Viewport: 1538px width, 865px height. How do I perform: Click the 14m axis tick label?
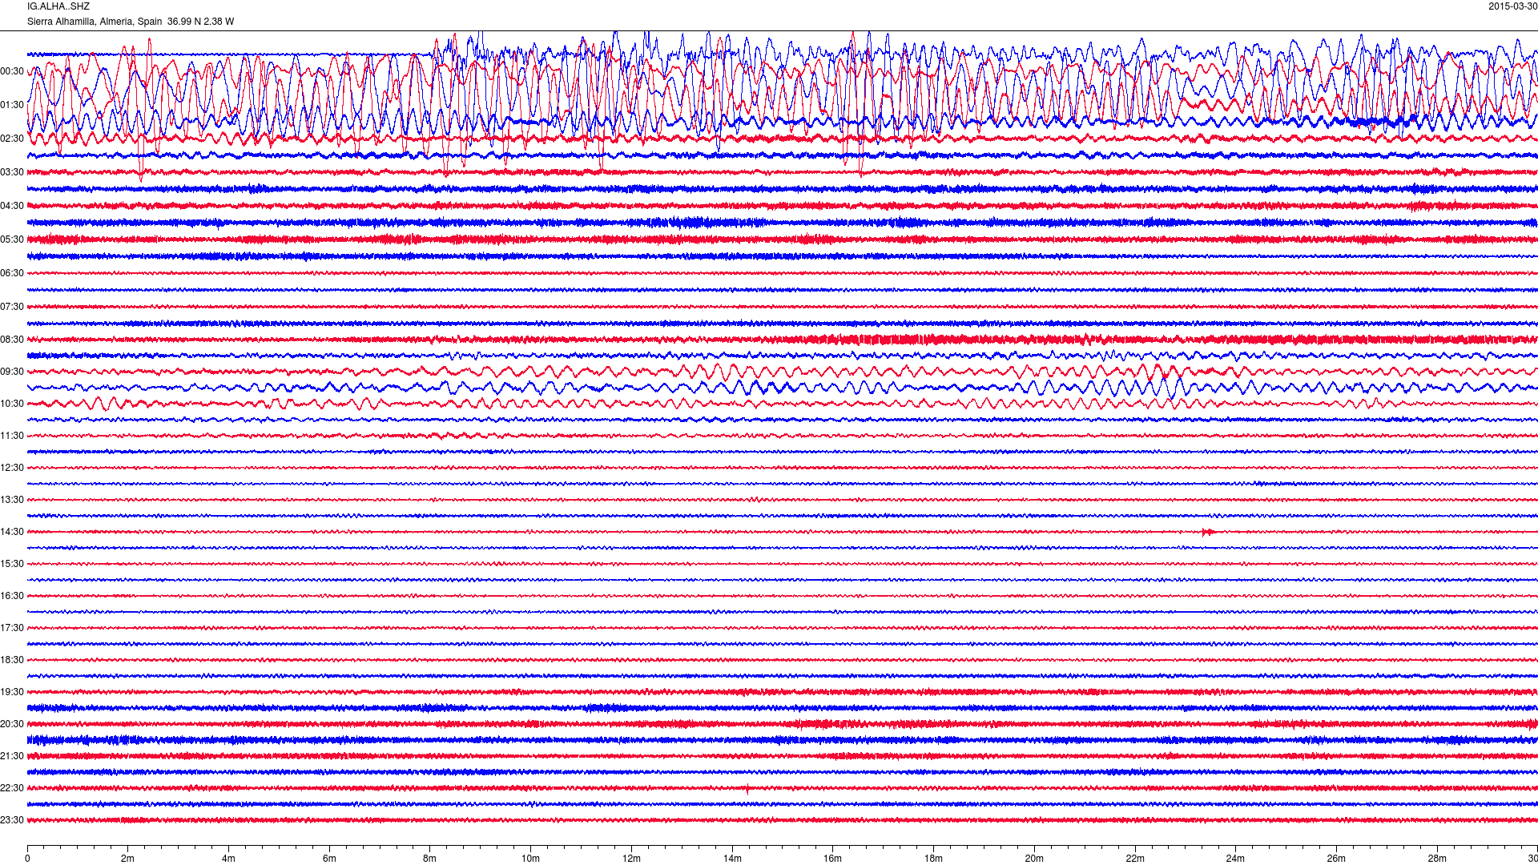[x=732, y=859]
